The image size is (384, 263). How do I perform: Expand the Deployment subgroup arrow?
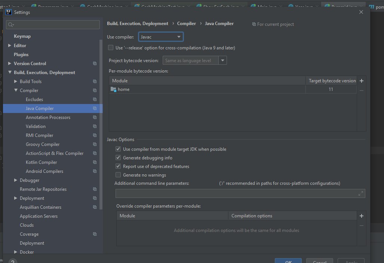tap(15, 198)
